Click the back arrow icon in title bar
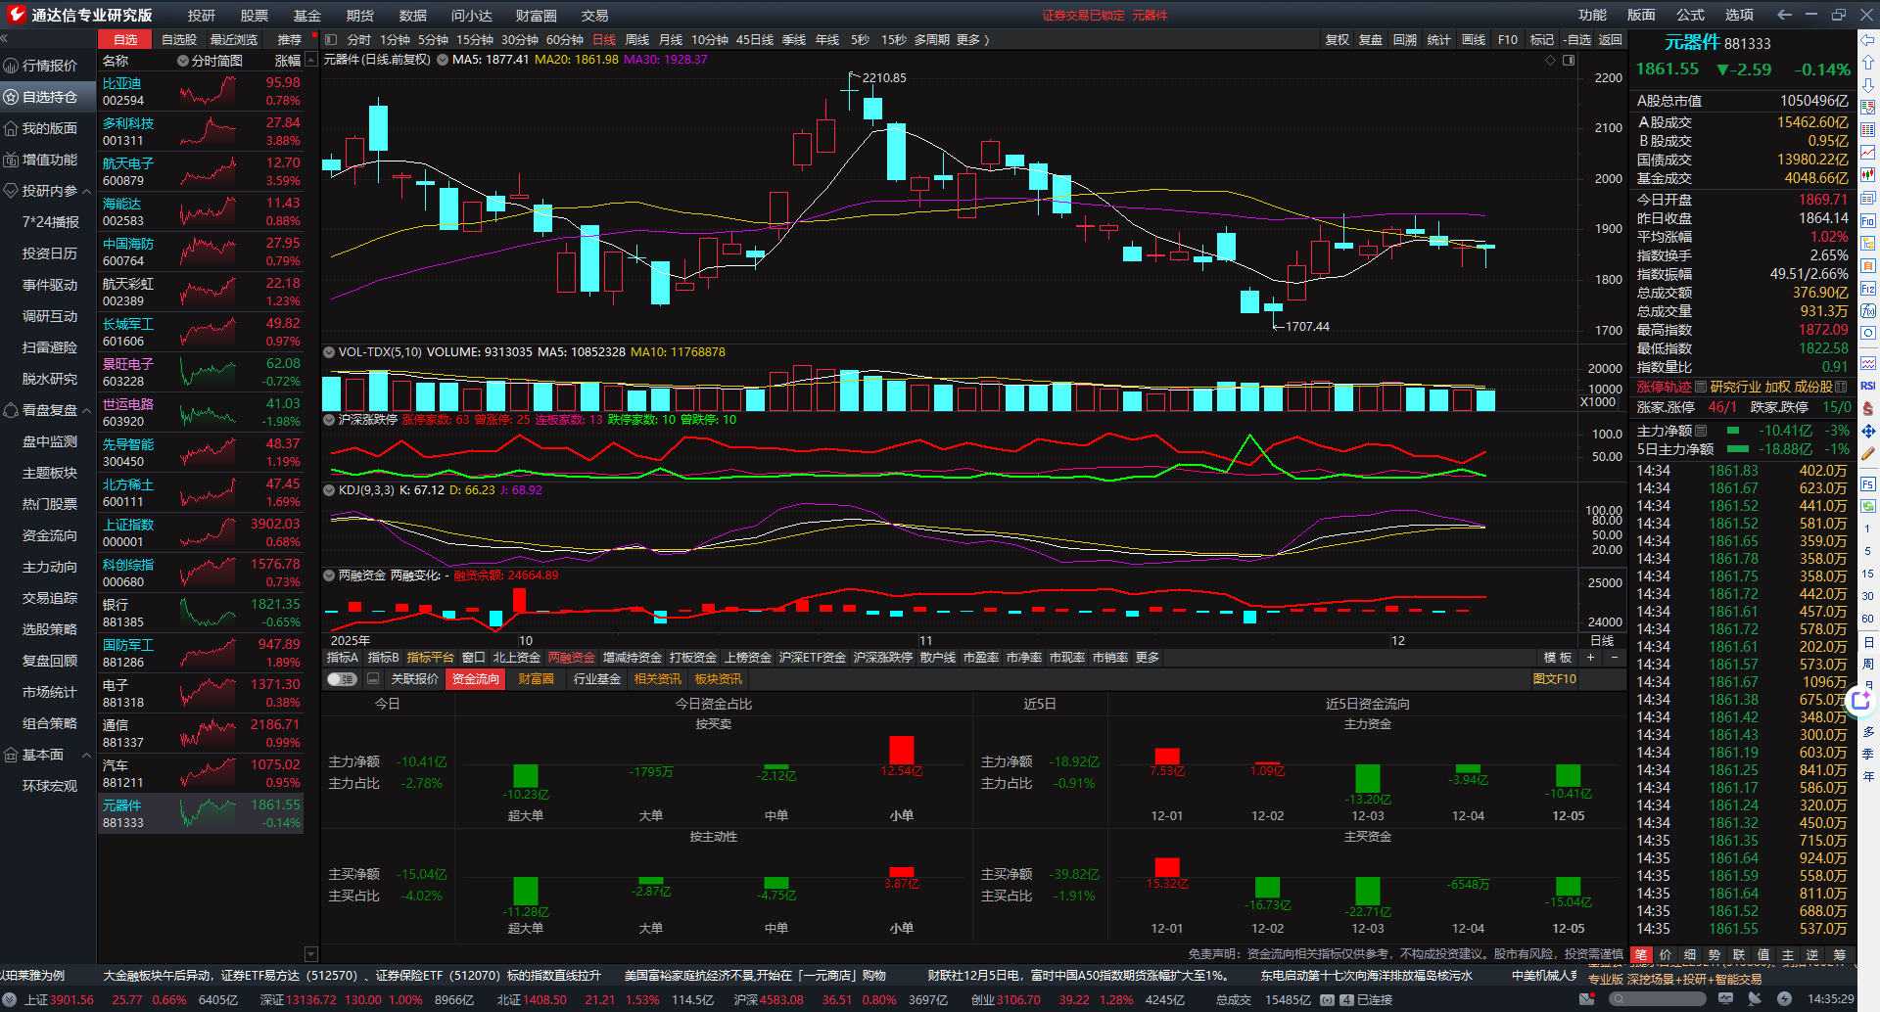Image resolution: width=1880 pixels, height=1012 pixels. pyautogui.click(x=1784, y=15)
